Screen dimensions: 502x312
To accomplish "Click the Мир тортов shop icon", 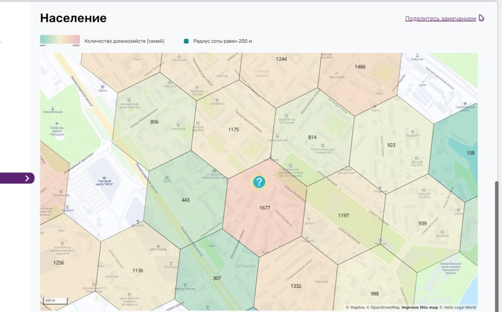I will pyautogui.click(x=336, y=73).
